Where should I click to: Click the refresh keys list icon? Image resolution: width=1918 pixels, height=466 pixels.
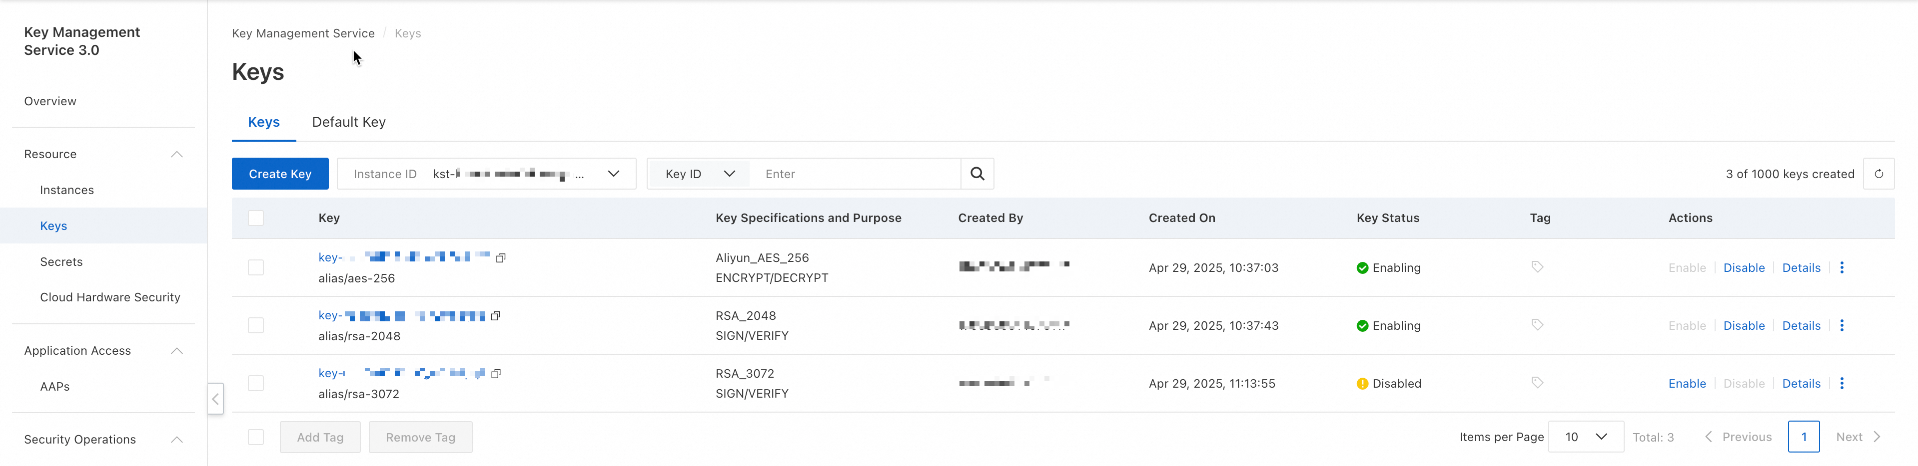[1879, 174]
